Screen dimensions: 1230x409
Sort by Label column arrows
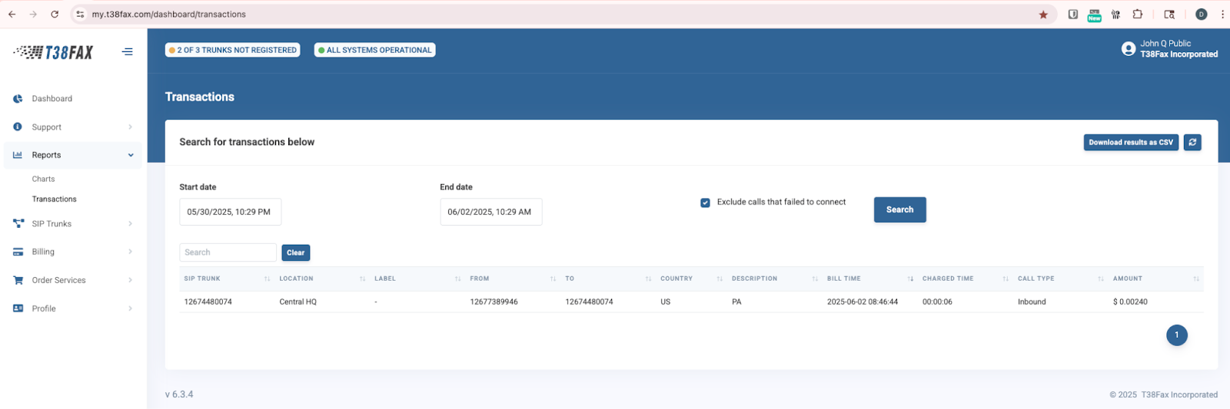tap(457, 279)
